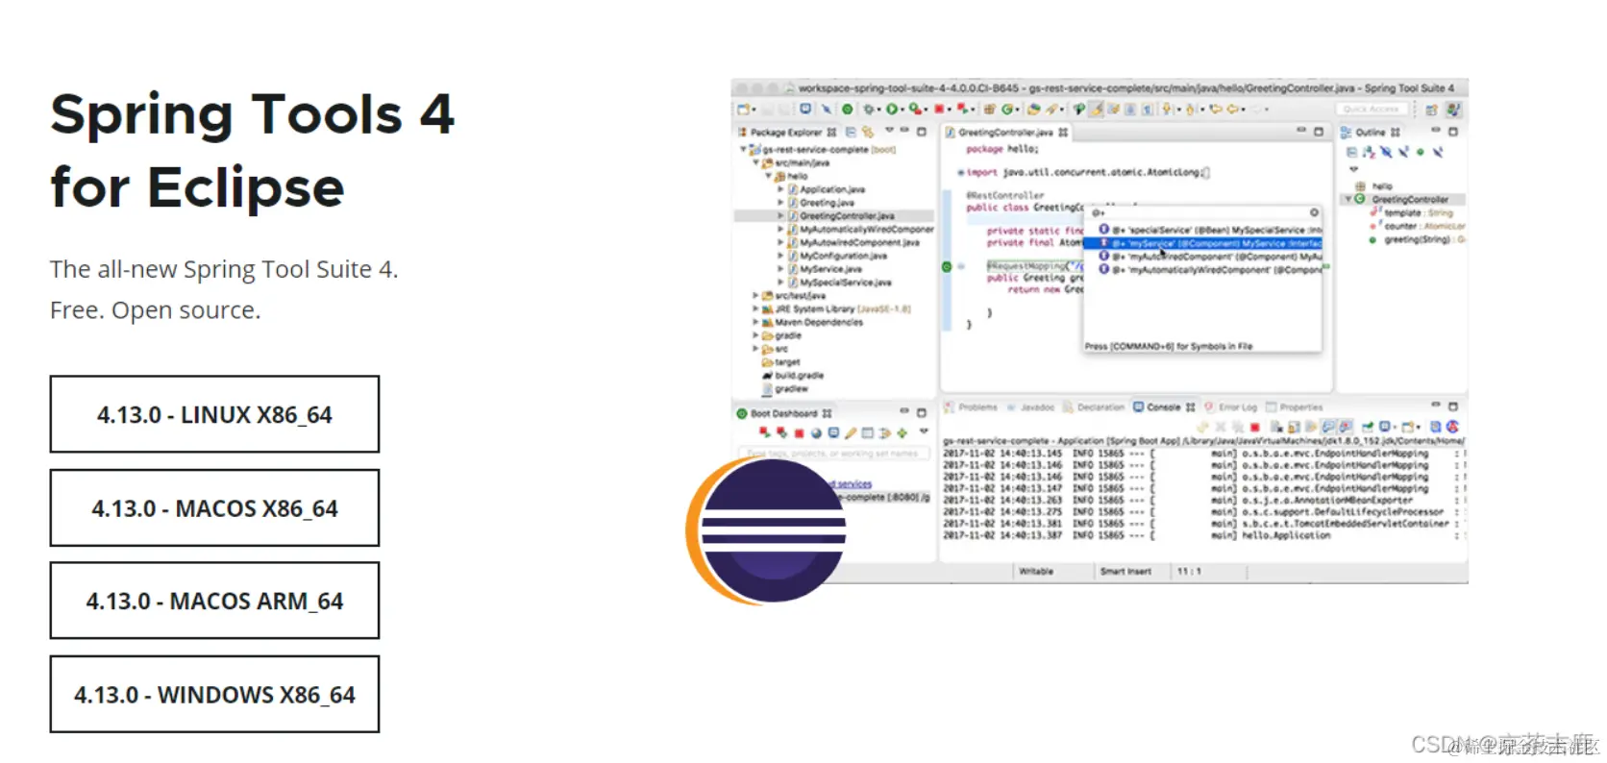Click the "The all-new Spring Tool Suite 4." text
The image size is (1607, 763).
pyautogui.click(x=224, y=269)
